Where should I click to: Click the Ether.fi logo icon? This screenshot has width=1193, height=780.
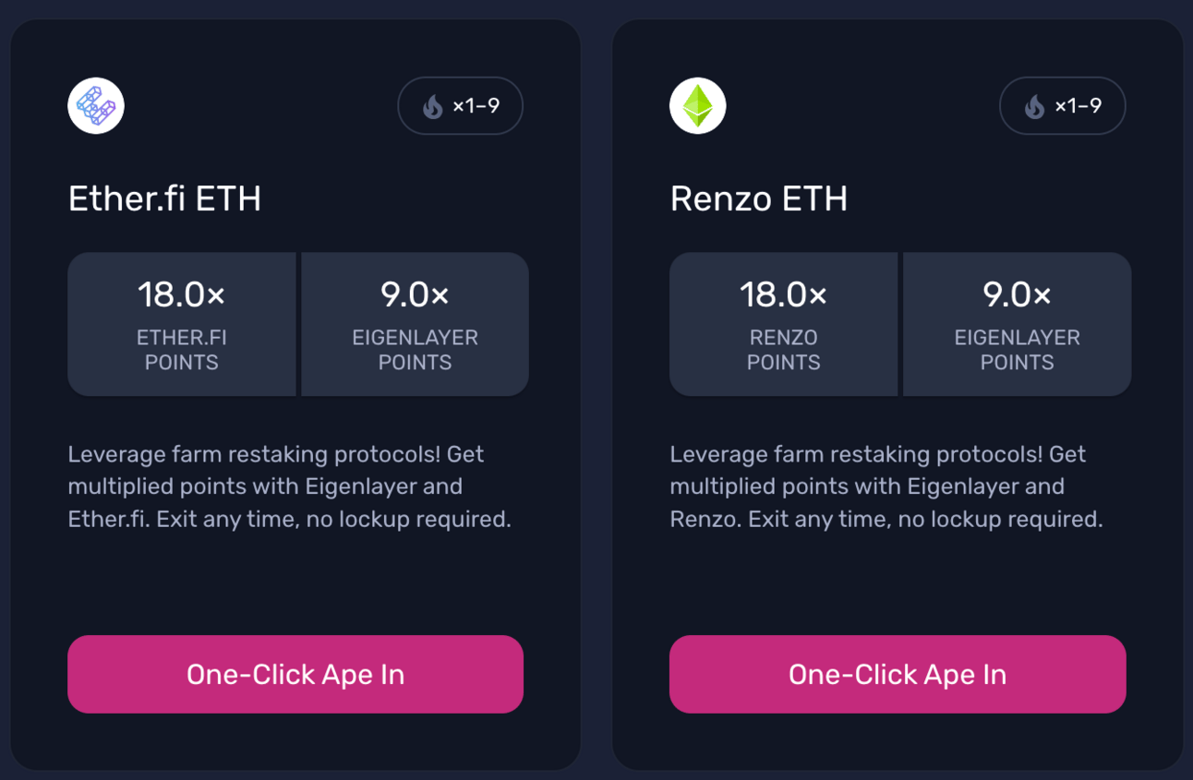point(96,106)
